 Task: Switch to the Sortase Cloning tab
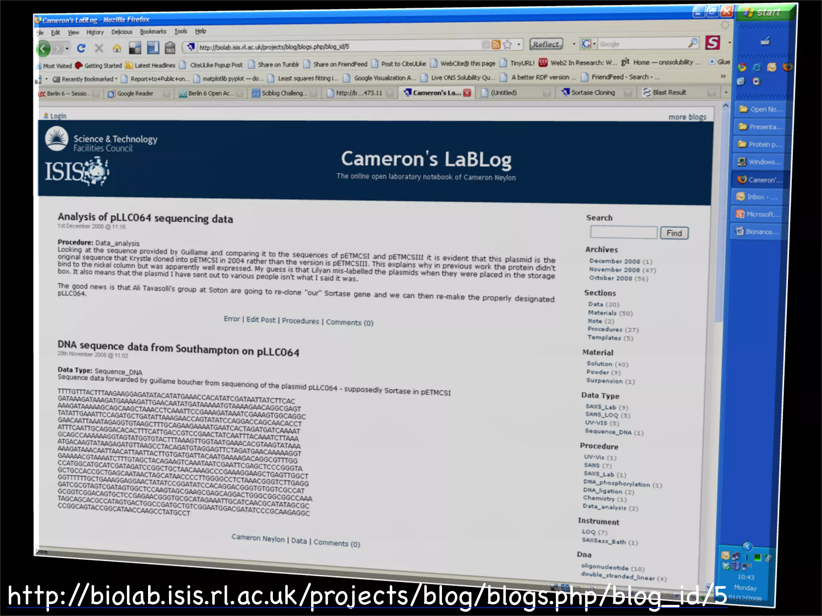596,93
